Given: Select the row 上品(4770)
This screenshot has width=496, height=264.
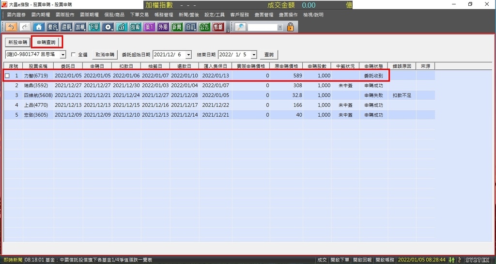Looking at the screenshot, I should pyautogui.click(x=219, y=105).
